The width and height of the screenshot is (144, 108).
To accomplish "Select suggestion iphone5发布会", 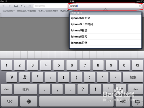I will pyautogui.click(x=105, y=18).
